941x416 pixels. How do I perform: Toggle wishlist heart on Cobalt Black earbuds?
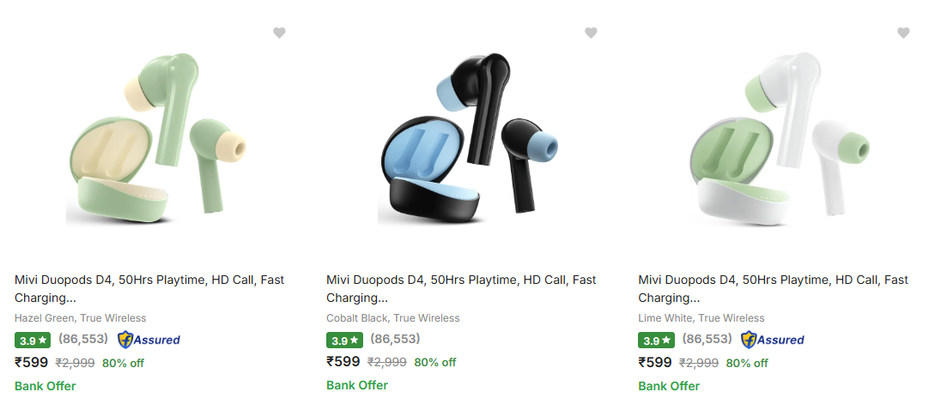pos(591,33)
